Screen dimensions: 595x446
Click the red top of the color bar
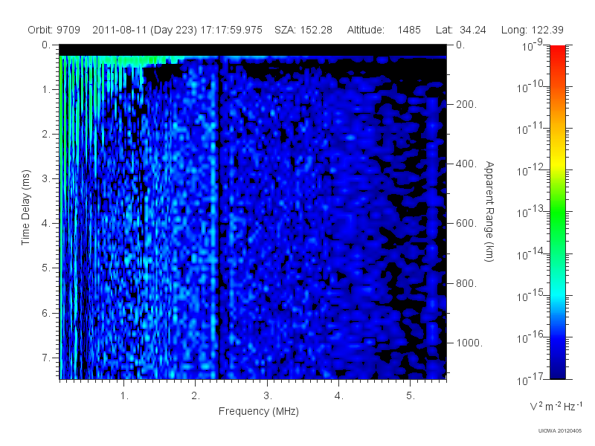tap(557, 51)
